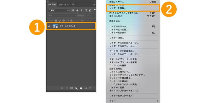Filter layers by shape layer icon

86,10
